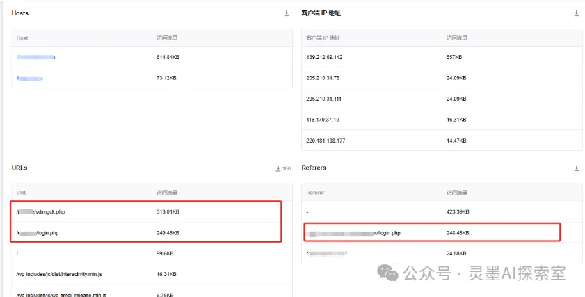
Task: Select the vdimgck.php URL row
Action: (x=45, y=211)
